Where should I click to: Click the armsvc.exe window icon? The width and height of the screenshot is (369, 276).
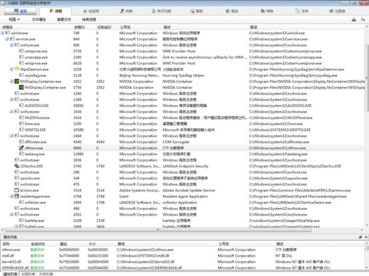tap(17, 190)
